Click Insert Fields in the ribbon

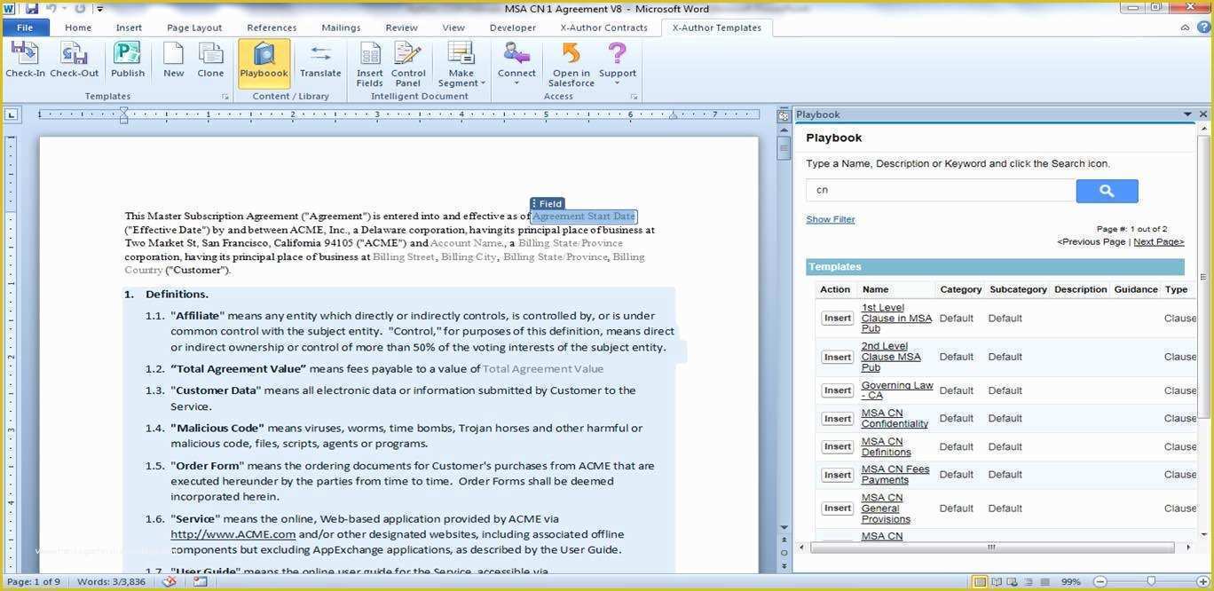369,64
